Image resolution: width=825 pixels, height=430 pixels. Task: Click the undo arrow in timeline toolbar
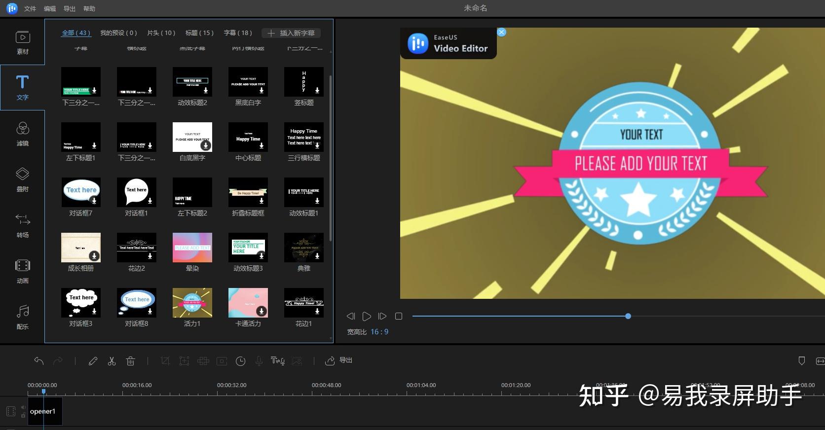(x=39, y=361)
